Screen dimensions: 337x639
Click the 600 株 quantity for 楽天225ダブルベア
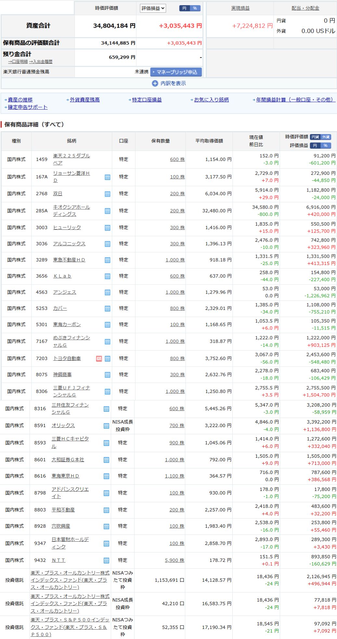point(177,160)
